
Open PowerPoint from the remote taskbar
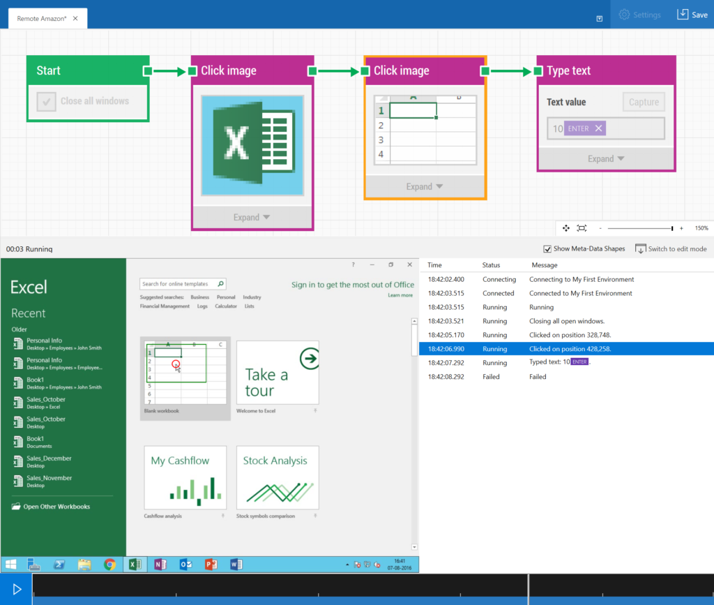tap(211, 565)
